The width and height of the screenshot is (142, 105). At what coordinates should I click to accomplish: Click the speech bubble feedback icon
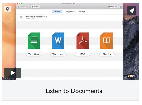[121, 7]
